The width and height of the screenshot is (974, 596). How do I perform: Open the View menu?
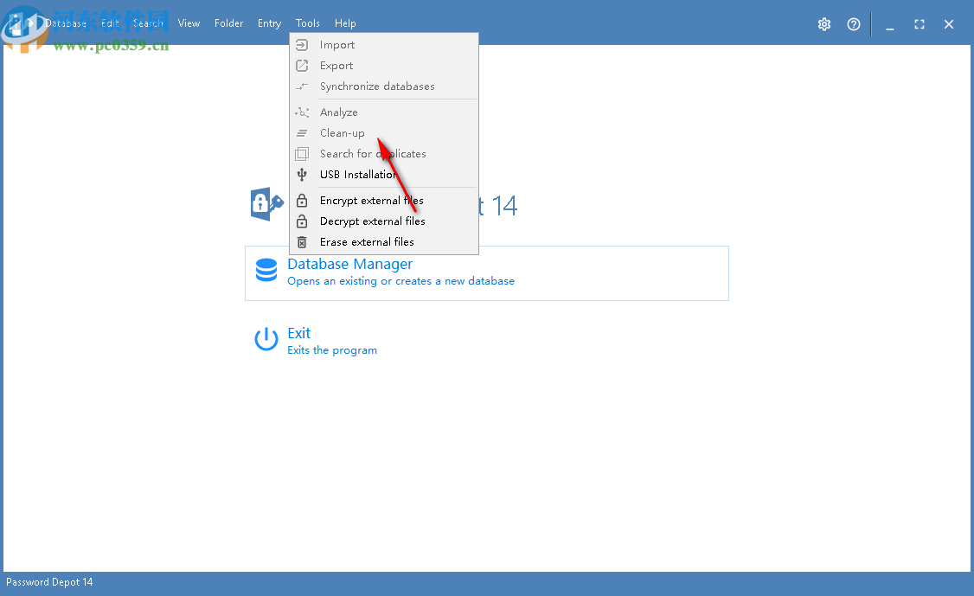[189, 23]
